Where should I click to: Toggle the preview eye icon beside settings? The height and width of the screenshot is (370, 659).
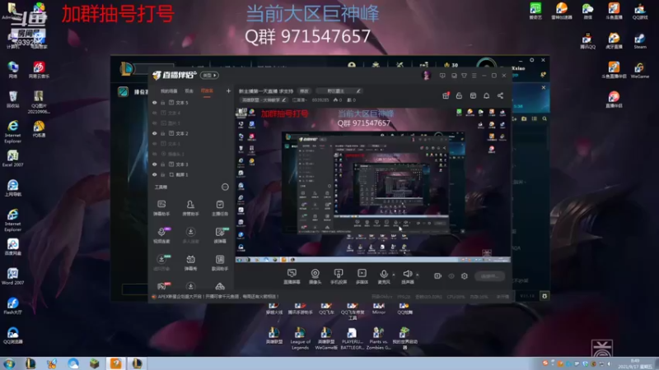coord(451,276)
